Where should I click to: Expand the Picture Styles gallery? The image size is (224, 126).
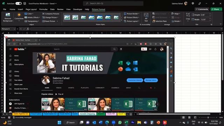[x=121, y=21]
